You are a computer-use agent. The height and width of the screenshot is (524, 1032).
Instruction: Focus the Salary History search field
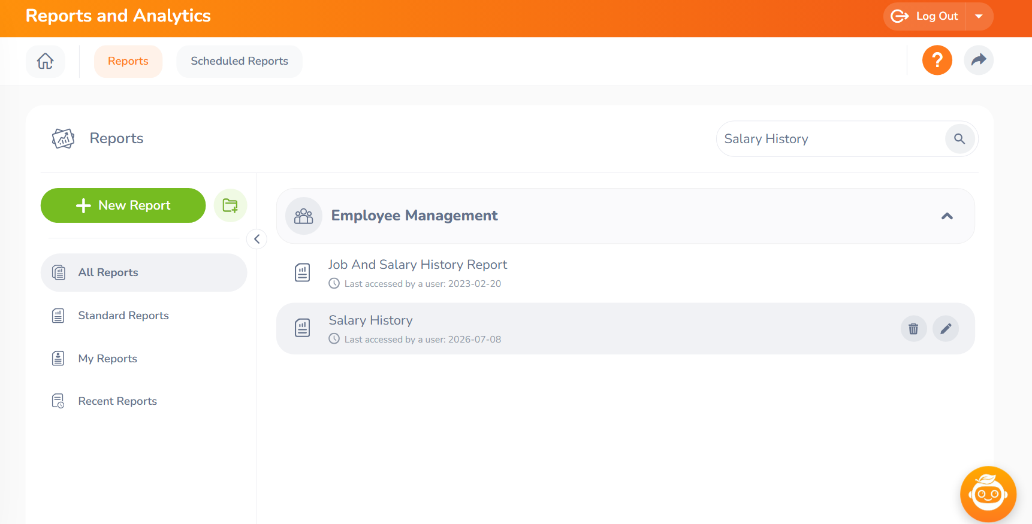point(831,139)
